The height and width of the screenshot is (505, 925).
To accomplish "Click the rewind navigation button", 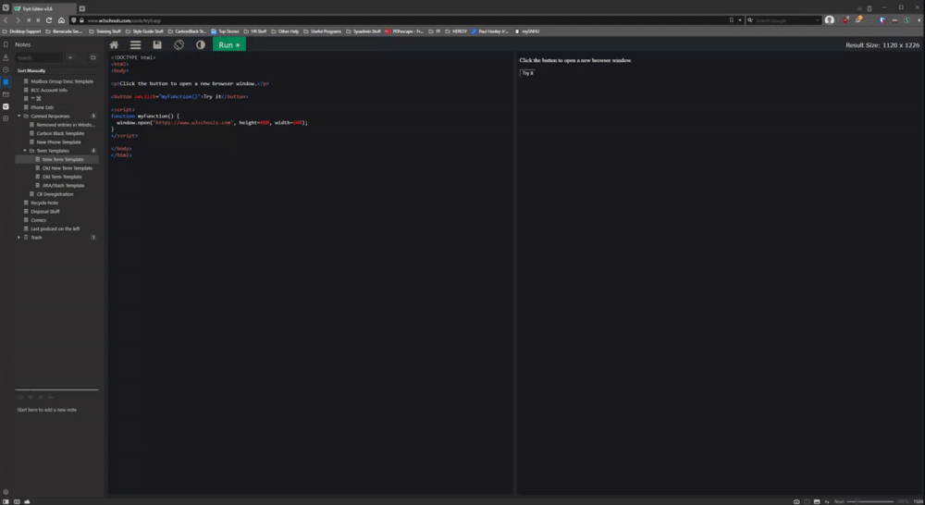I will [29, 20].
